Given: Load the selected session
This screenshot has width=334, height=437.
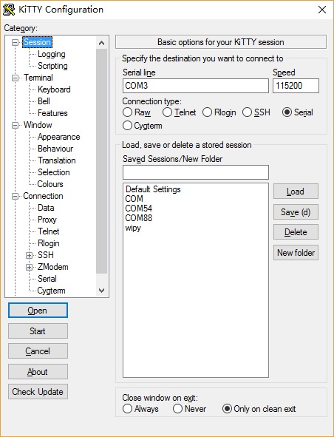Looking at the screenshot, I should click(x=296, y=192).
